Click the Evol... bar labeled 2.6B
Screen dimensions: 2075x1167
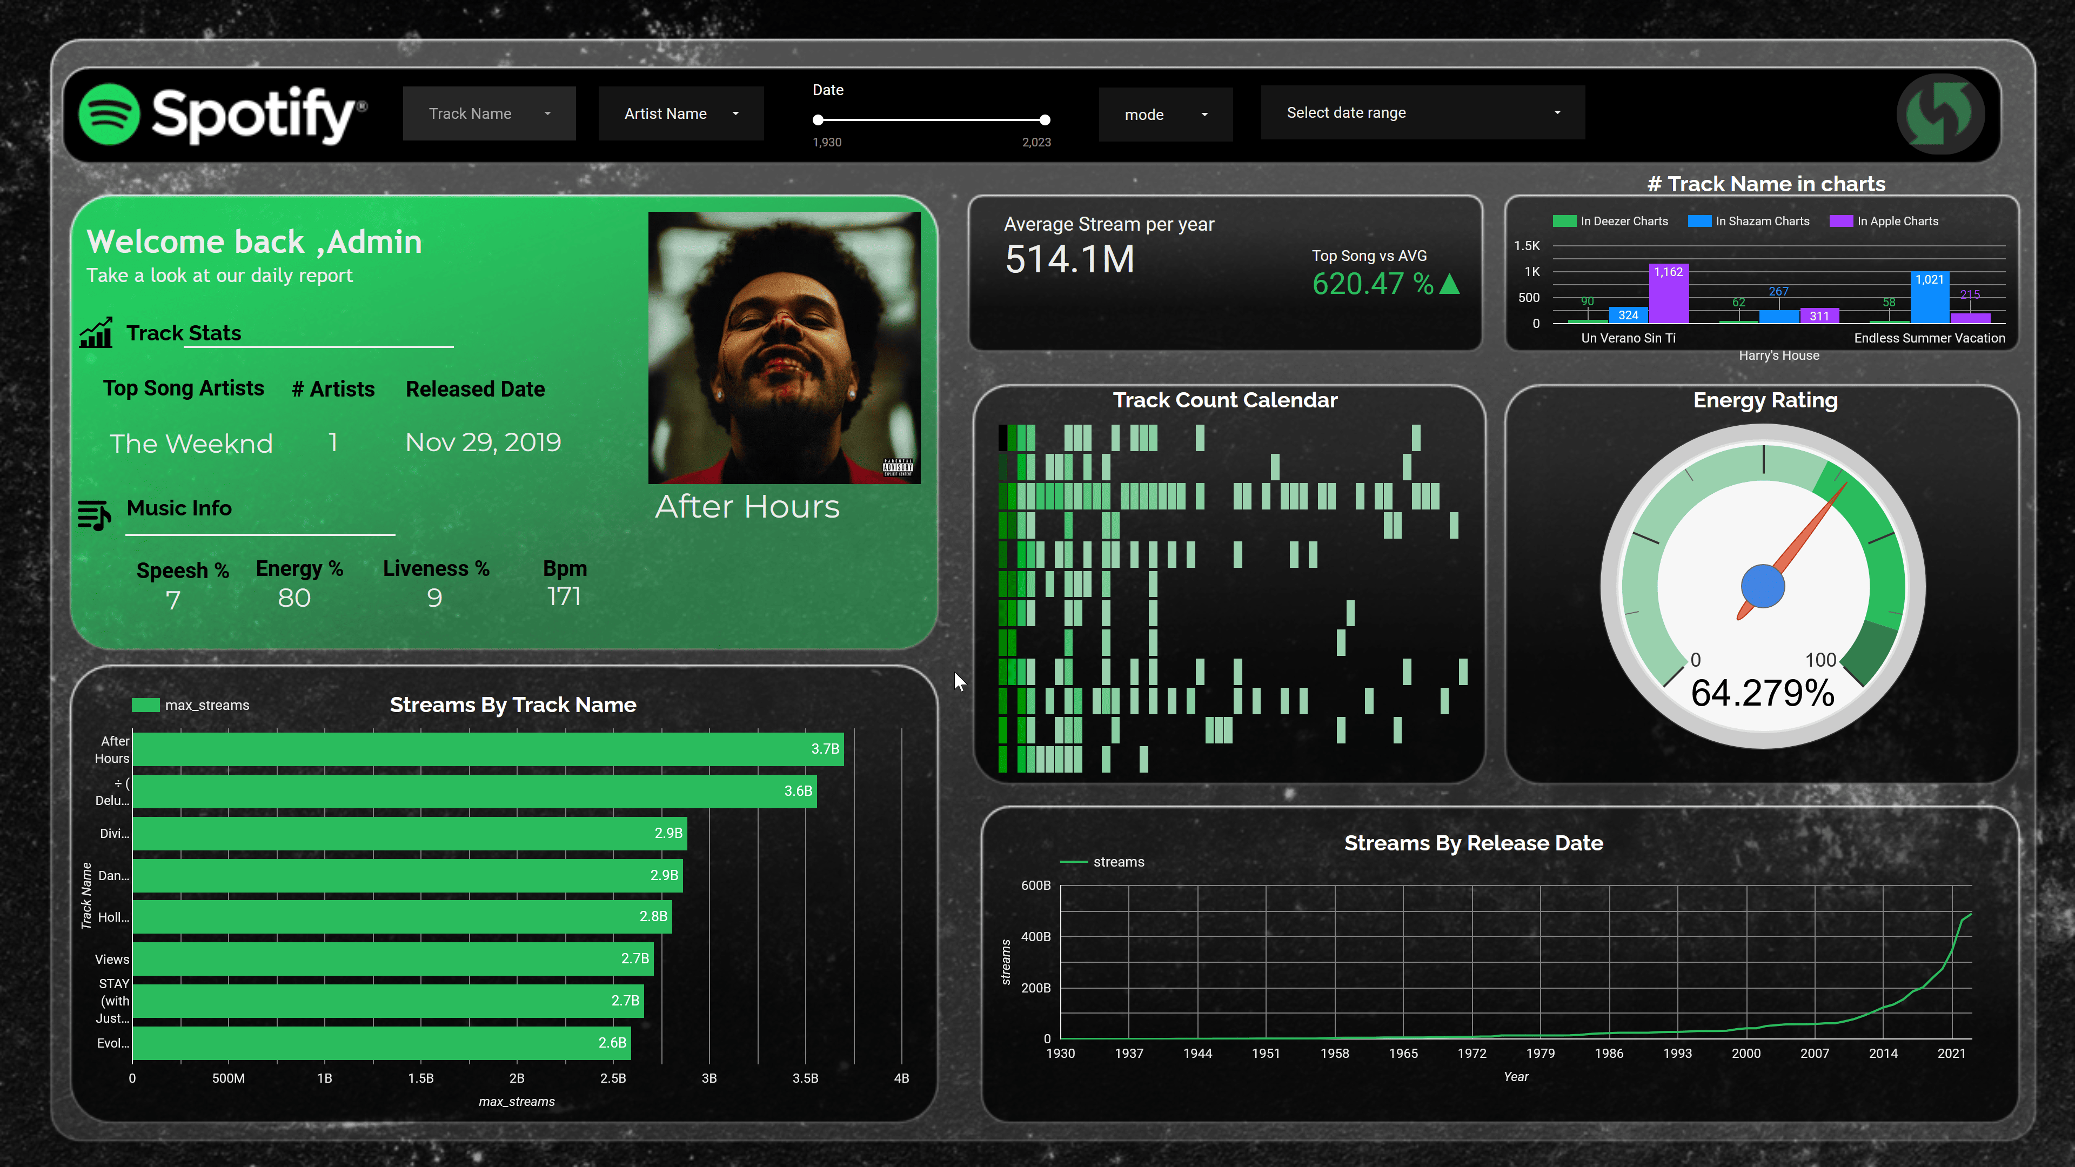click(382, 1043)
